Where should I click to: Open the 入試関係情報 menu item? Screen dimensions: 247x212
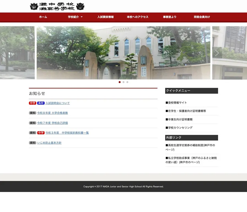106,17
